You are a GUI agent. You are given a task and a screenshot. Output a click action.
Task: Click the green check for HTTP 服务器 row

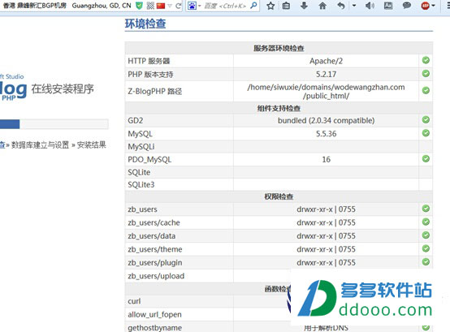(x=426, y=60)
